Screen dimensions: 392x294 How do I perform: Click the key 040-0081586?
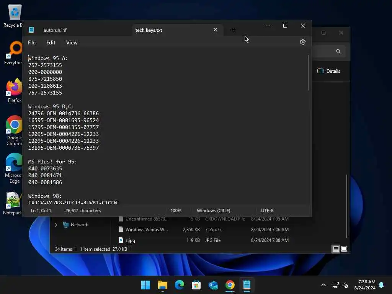(45, 183)
